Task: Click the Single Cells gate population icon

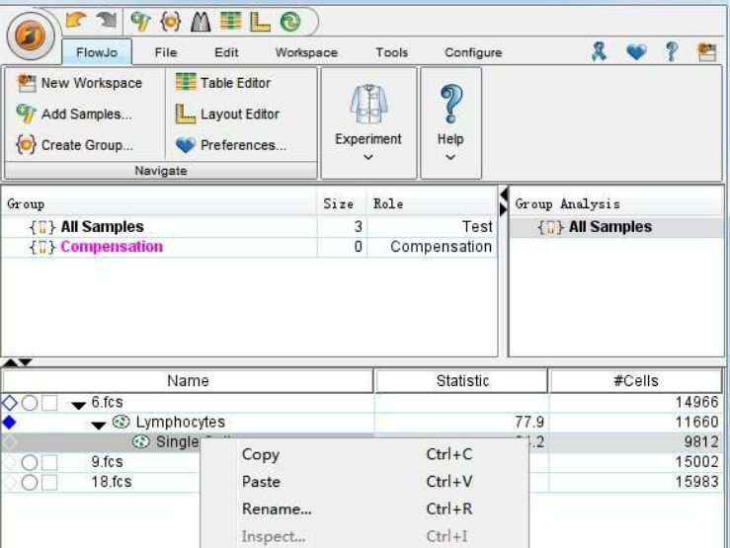Action: [x=141, y=442]
